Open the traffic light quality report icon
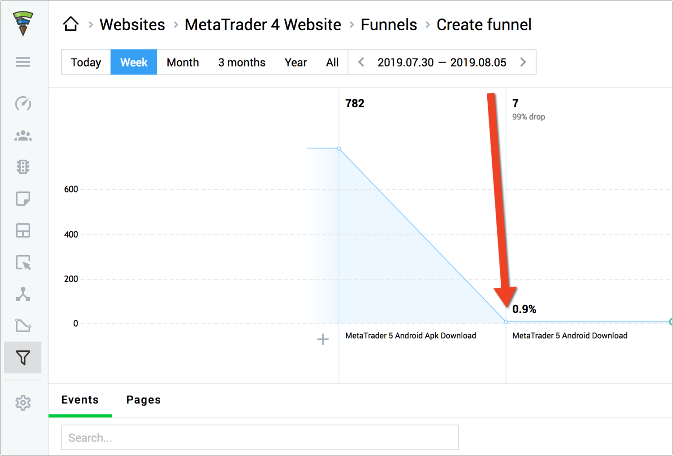 click(x=23, y=167)
